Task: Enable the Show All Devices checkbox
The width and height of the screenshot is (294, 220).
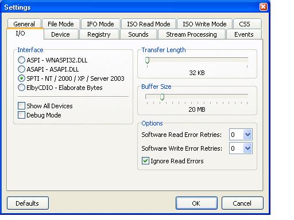Action: (21, 105)
